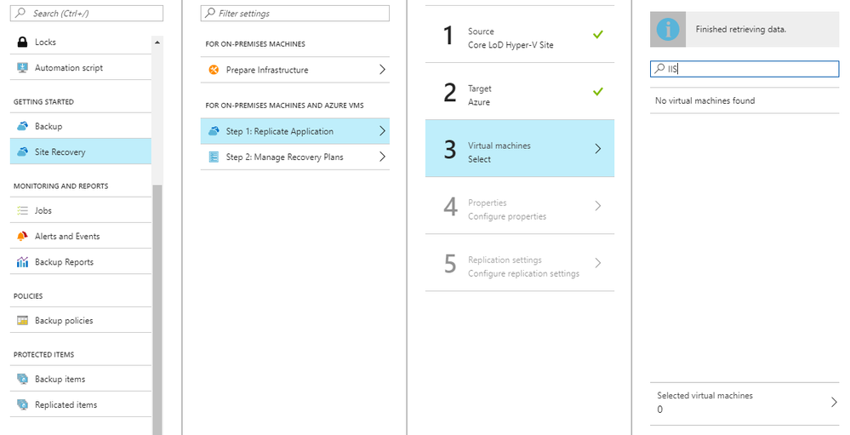Click the Finished retrieving data notification
The width and height of the screenshot is (850, 435).
click(744, 29)
